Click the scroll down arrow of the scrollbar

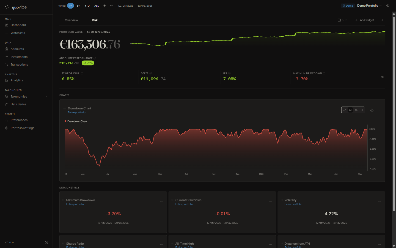click(394, 246)
